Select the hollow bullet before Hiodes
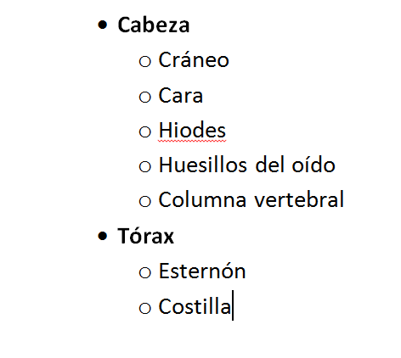Image resolution: width=401 pixels, height=358 pixels. [145, 131]
